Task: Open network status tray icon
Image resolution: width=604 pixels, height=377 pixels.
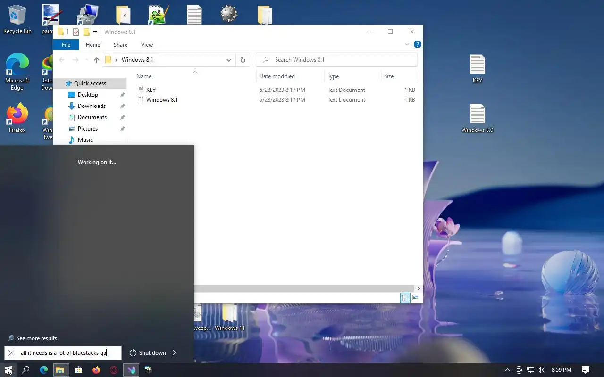Action: 530,370
